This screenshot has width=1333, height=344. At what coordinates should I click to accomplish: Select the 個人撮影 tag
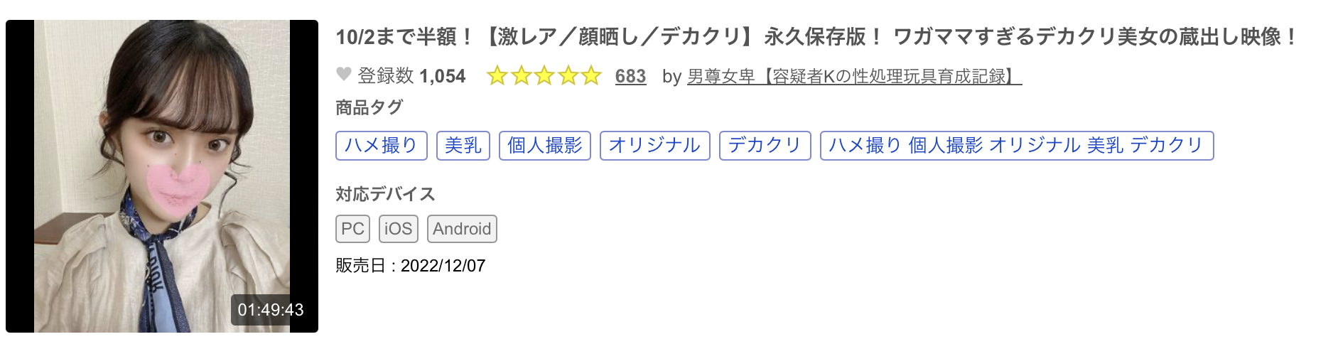(545, 146)
